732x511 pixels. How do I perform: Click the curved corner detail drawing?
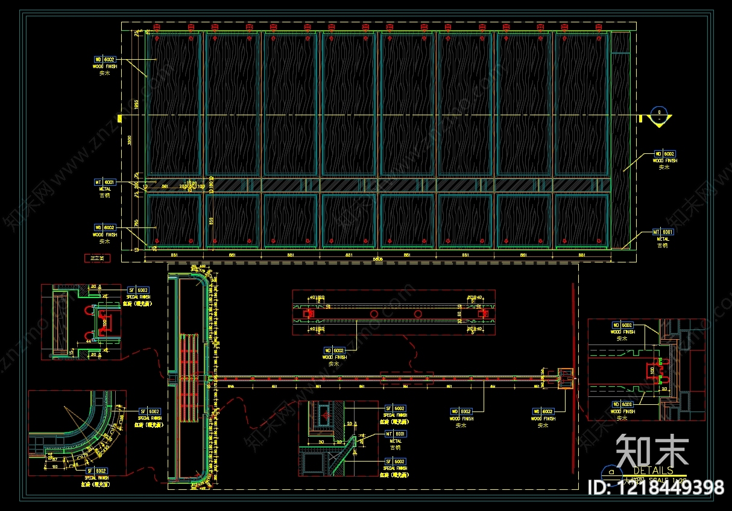coord(77,433)
